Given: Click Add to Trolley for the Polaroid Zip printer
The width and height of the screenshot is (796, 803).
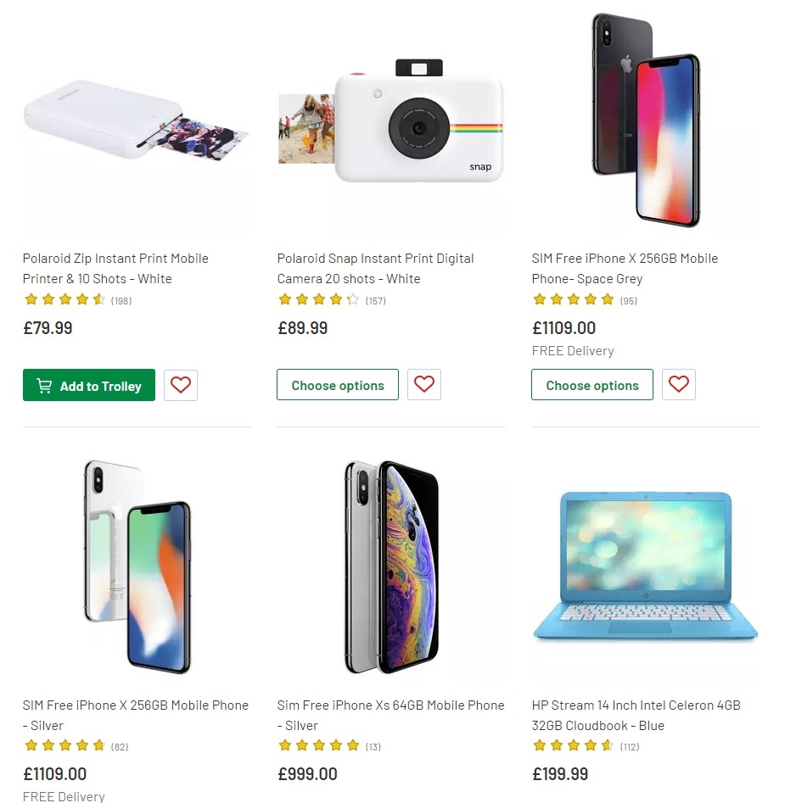Looking at the screenshot, I should 89,386.
